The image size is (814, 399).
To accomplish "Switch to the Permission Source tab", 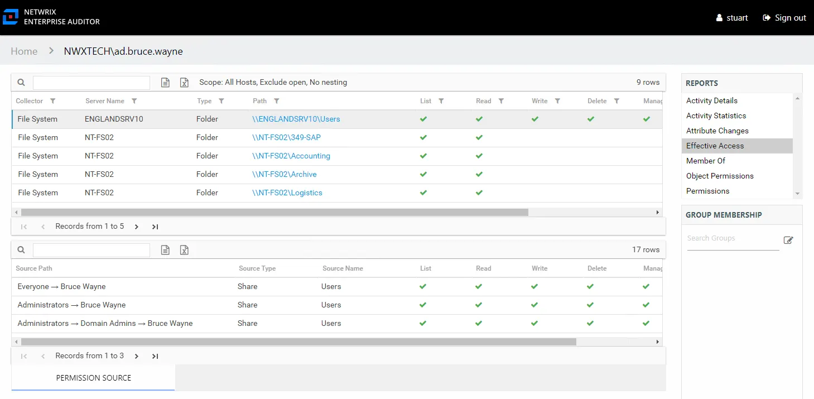I will coord(93,378).
